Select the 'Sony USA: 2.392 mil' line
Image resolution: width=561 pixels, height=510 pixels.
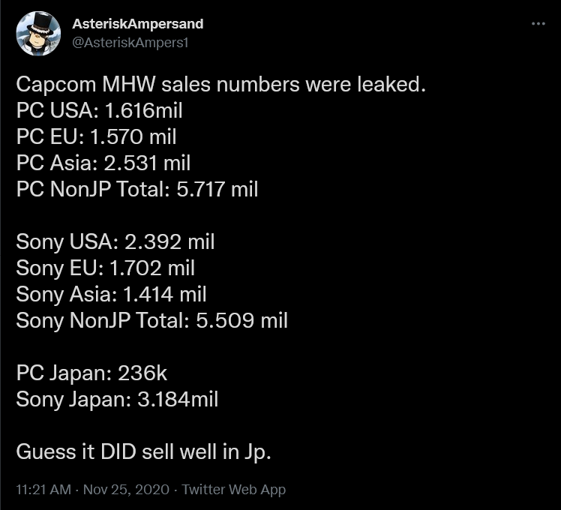click(x=115, y=242)
